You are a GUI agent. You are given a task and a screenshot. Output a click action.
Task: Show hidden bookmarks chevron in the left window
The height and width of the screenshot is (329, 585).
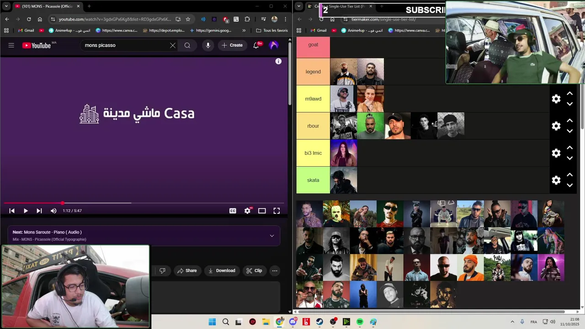244,31
